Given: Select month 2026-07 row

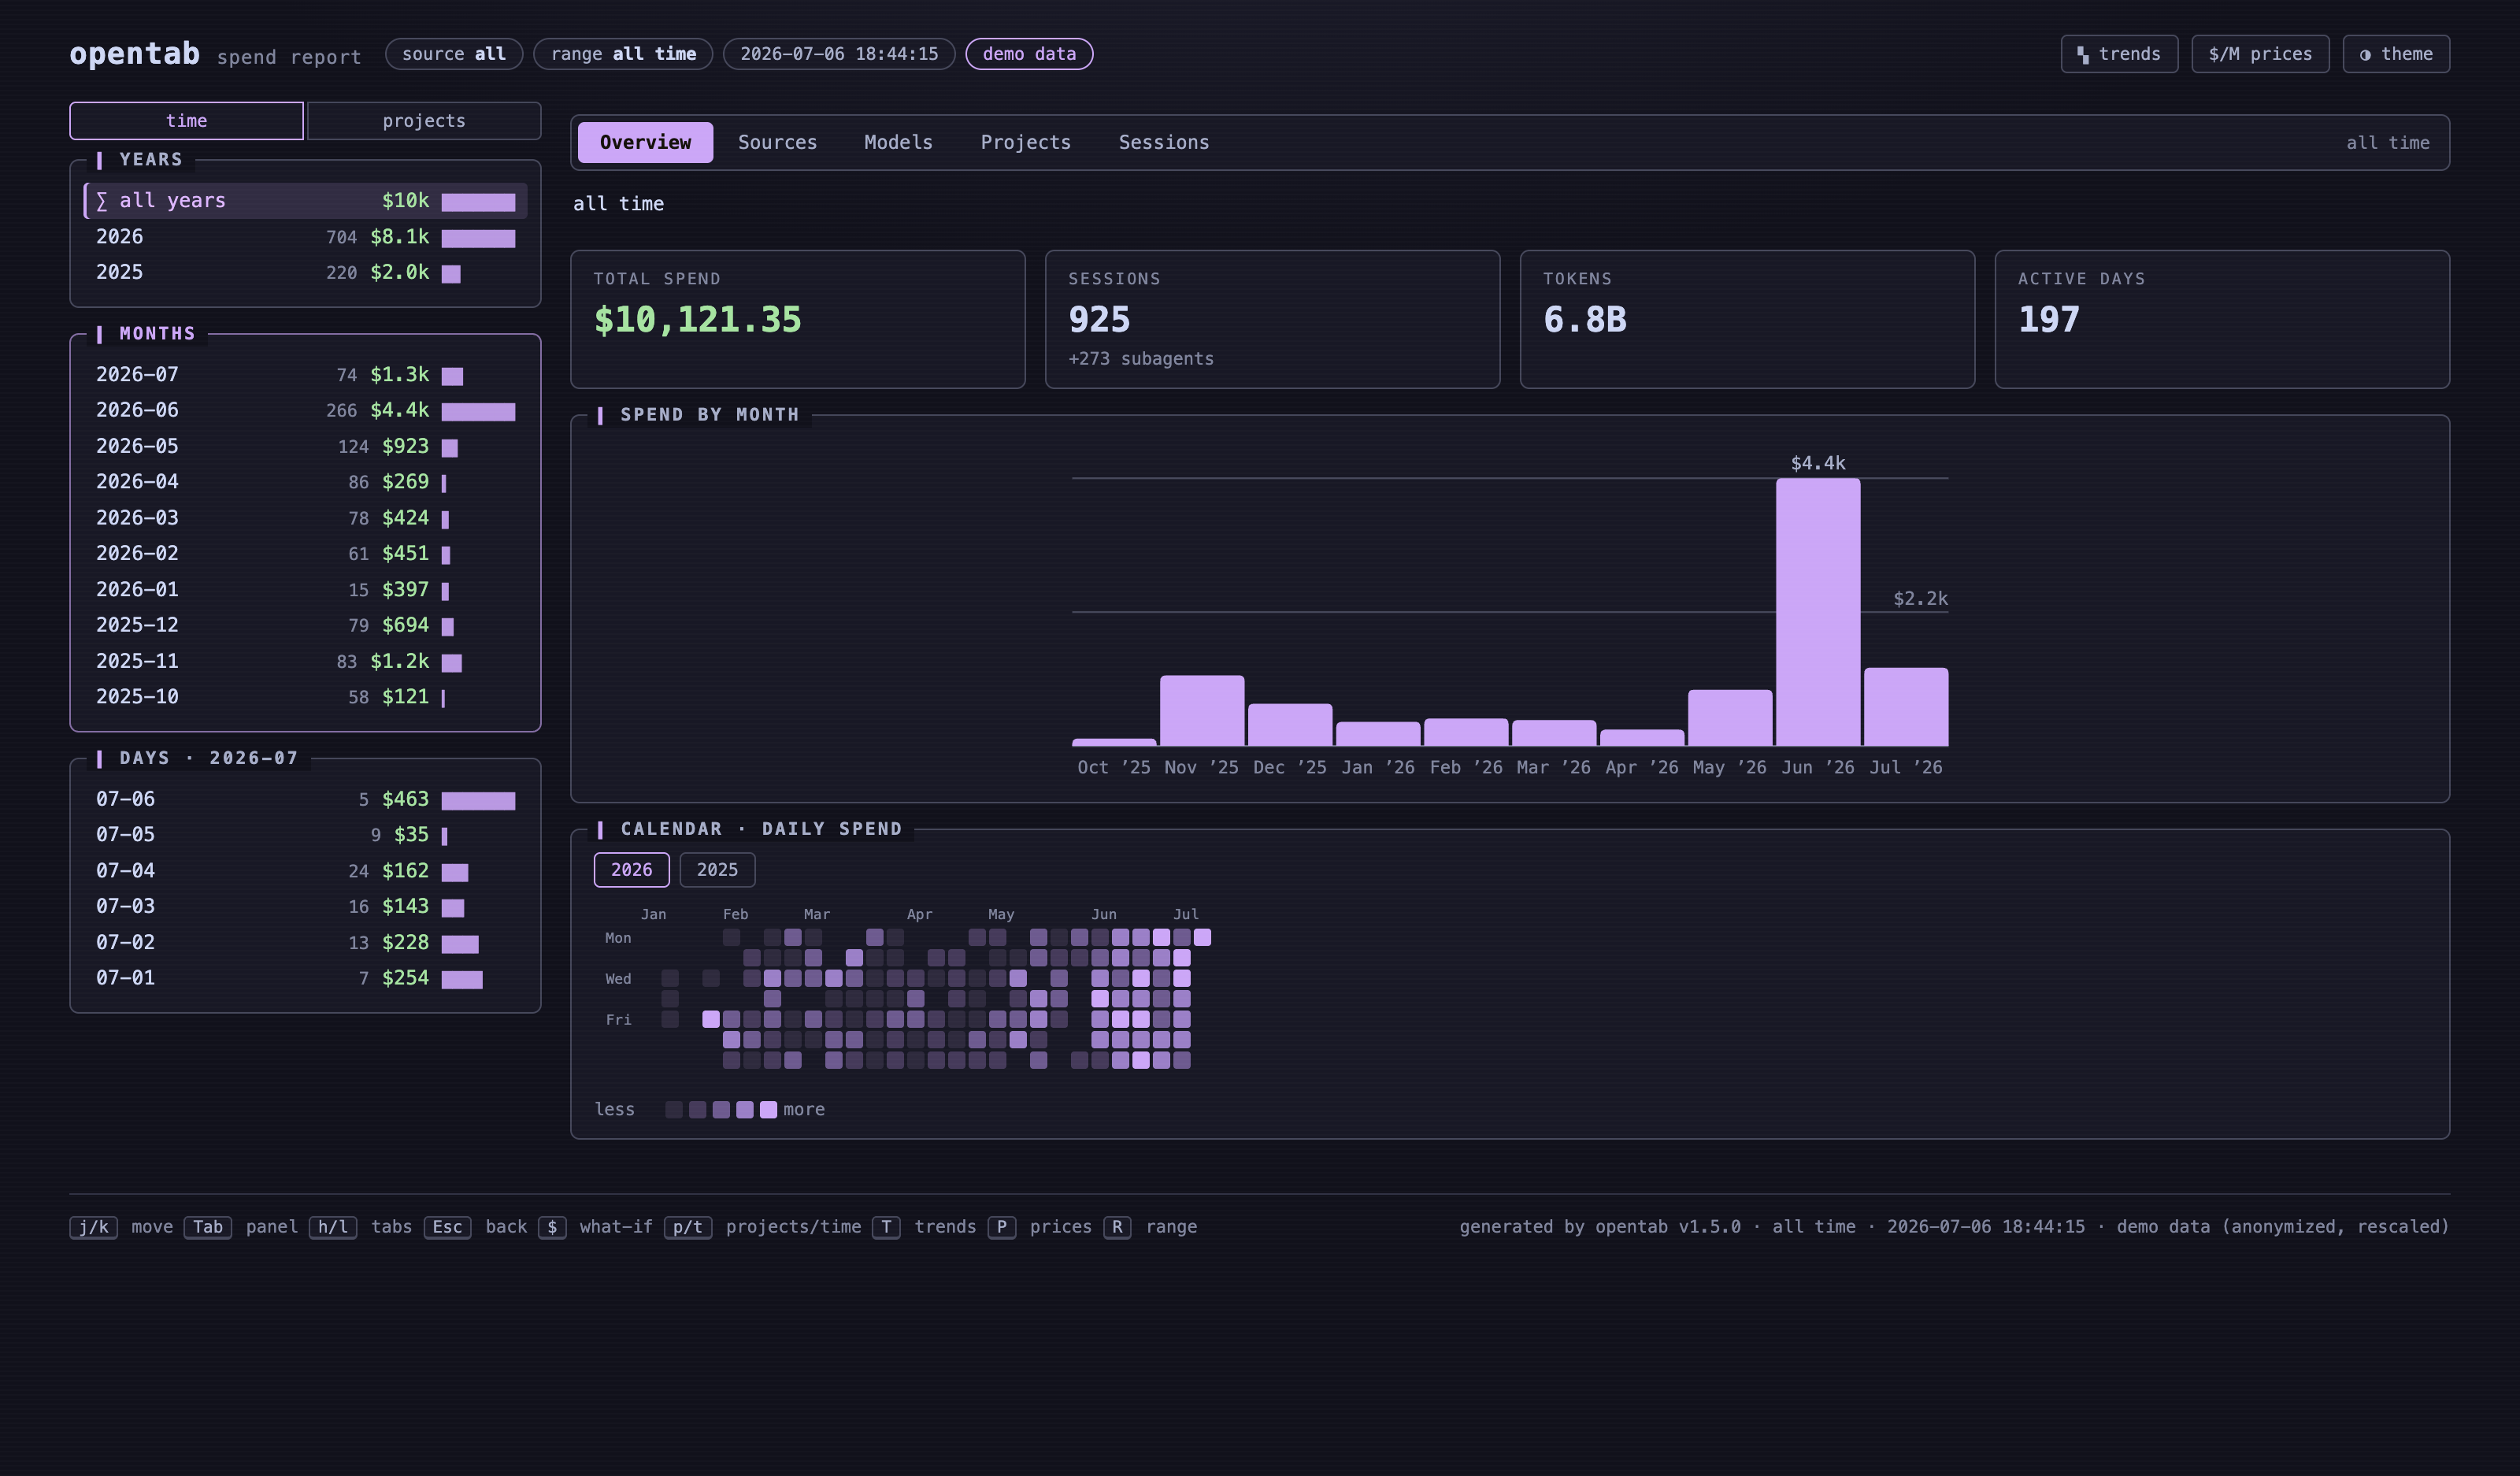Looking at the screenshot, I should [305, 375].
